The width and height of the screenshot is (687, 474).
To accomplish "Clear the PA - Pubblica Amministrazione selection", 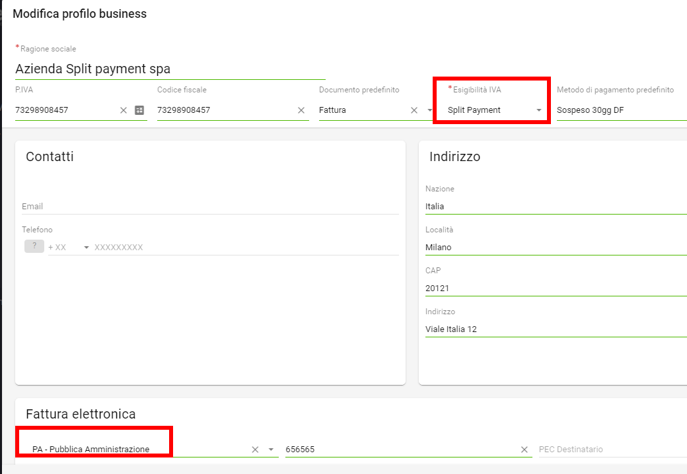I will 255,450.
